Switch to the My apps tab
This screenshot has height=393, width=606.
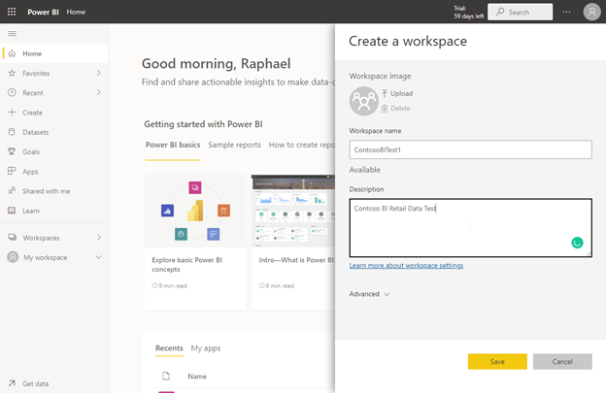tap(206, 348)
